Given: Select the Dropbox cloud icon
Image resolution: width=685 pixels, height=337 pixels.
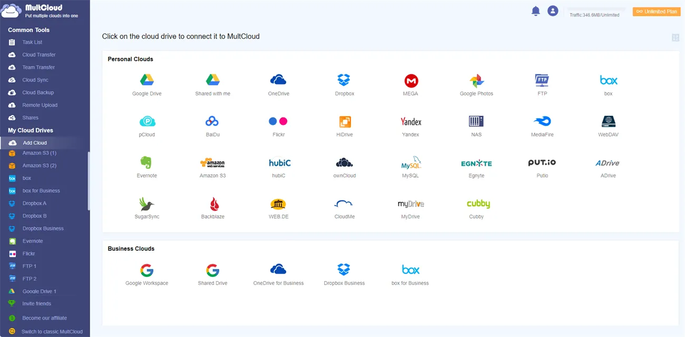Looking at the screenshot, I should click(344, 82).
